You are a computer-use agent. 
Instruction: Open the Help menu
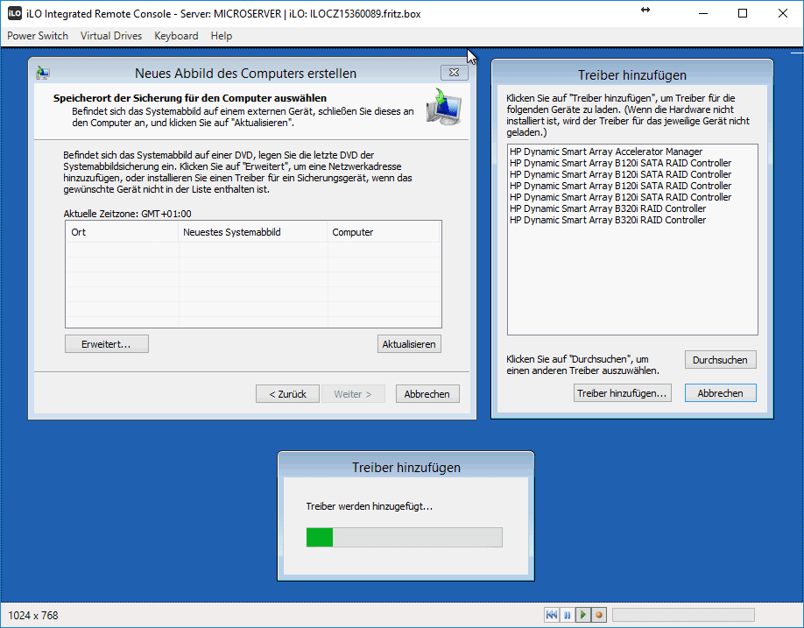point(222,36)
